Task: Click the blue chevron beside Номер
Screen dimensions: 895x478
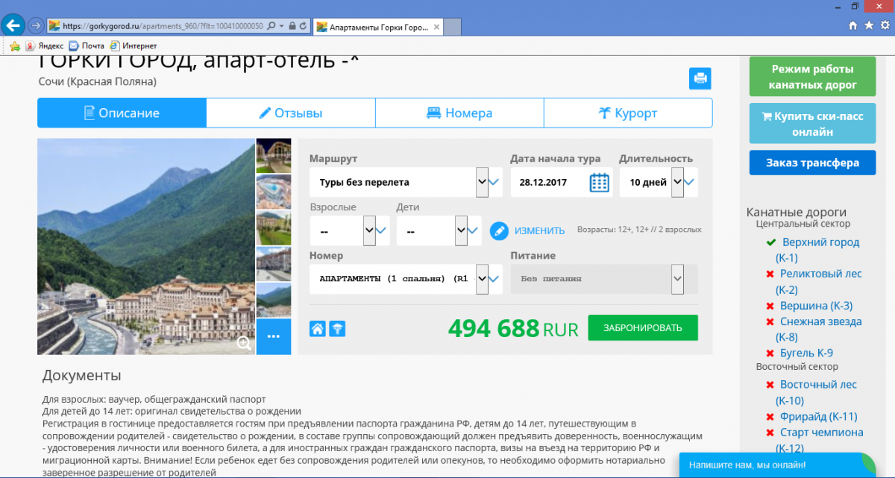Action: (495, 279)
